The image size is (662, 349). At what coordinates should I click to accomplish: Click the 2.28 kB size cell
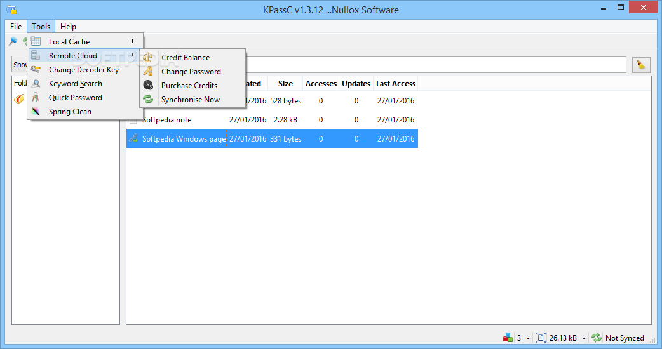click(x=285, y=120)
